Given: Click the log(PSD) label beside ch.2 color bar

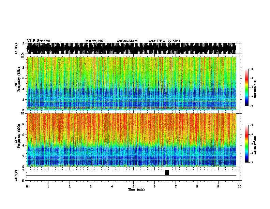Looking at the screenshot, I should pos(255,145).
